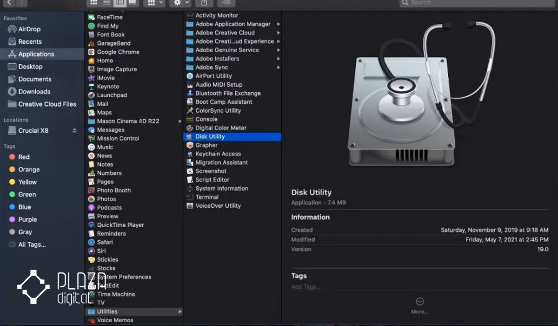Open Documents in the sidebar
The image size is (558, 326).
click(x=35, y=79)
